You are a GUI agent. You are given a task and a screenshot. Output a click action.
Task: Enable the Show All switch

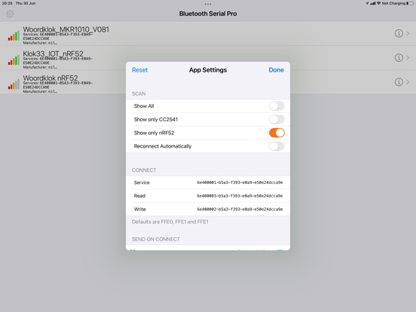277,106
